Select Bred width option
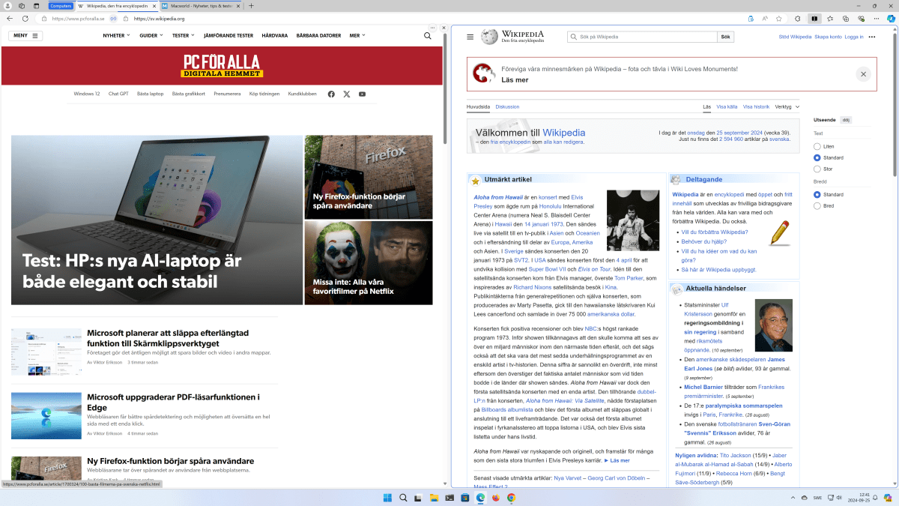The height and width of the screenshot is (506, 899). coord(817,205)
